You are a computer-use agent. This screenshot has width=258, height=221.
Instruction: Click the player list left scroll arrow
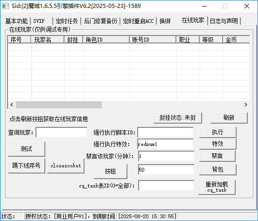[x=12, y=105]
